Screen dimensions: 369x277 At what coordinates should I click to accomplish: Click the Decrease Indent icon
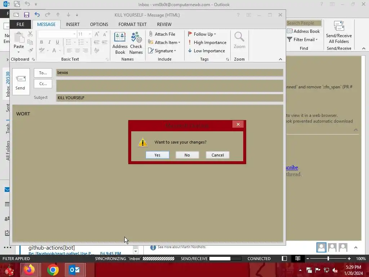coord(97,42)
